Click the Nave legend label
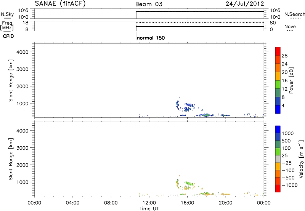Viewport: 305px width, 211px height. [290, 27]
